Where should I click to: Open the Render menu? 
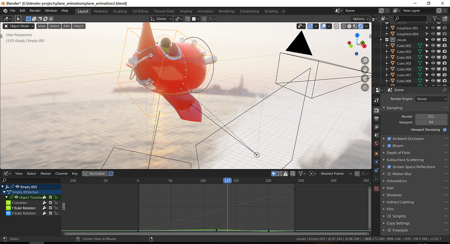click(35, 11)
